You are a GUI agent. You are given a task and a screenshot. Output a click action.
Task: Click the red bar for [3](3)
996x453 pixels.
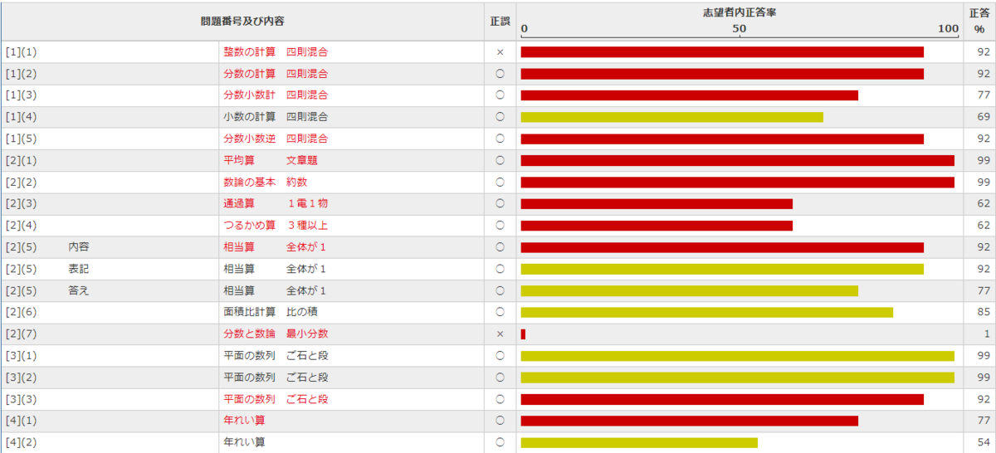(722, 399)
